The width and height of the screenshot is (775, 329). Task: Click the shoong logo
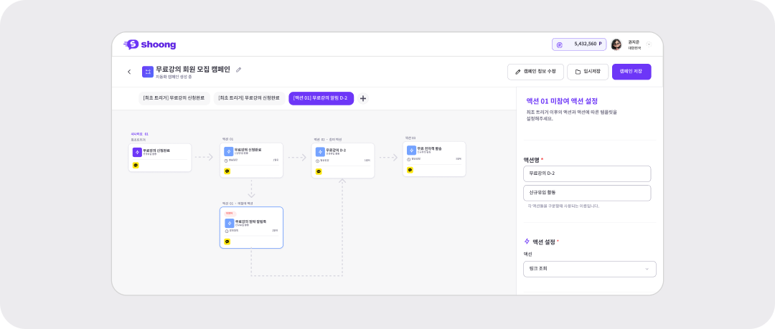click(149, 44)
